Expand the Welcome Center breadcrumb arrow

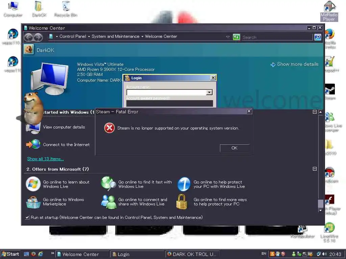point(142,36)
